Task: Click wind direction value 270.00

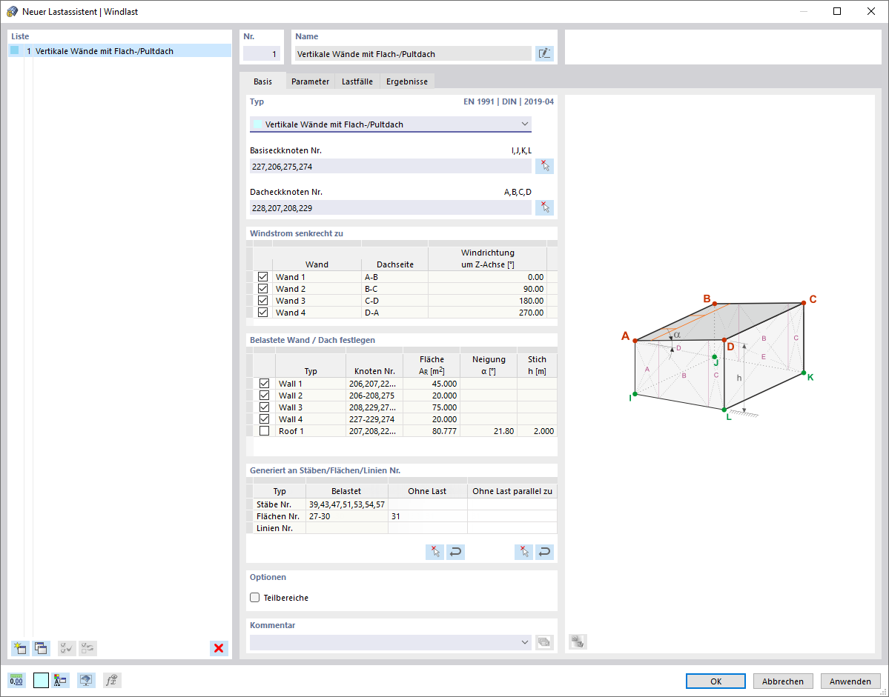Action: click(x=488, y=313)
